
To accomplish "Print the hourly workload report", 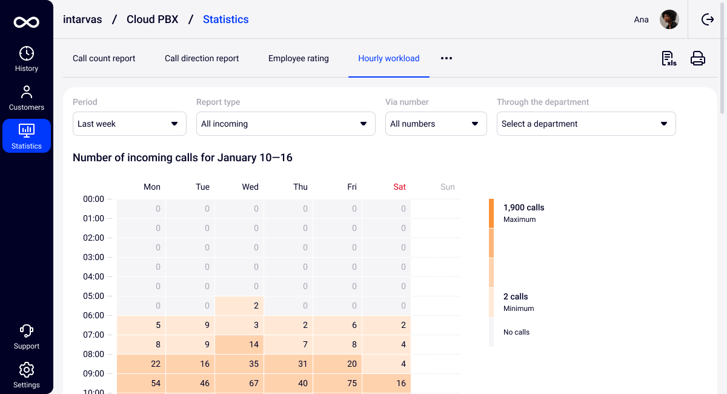I will tap(698, 59).
